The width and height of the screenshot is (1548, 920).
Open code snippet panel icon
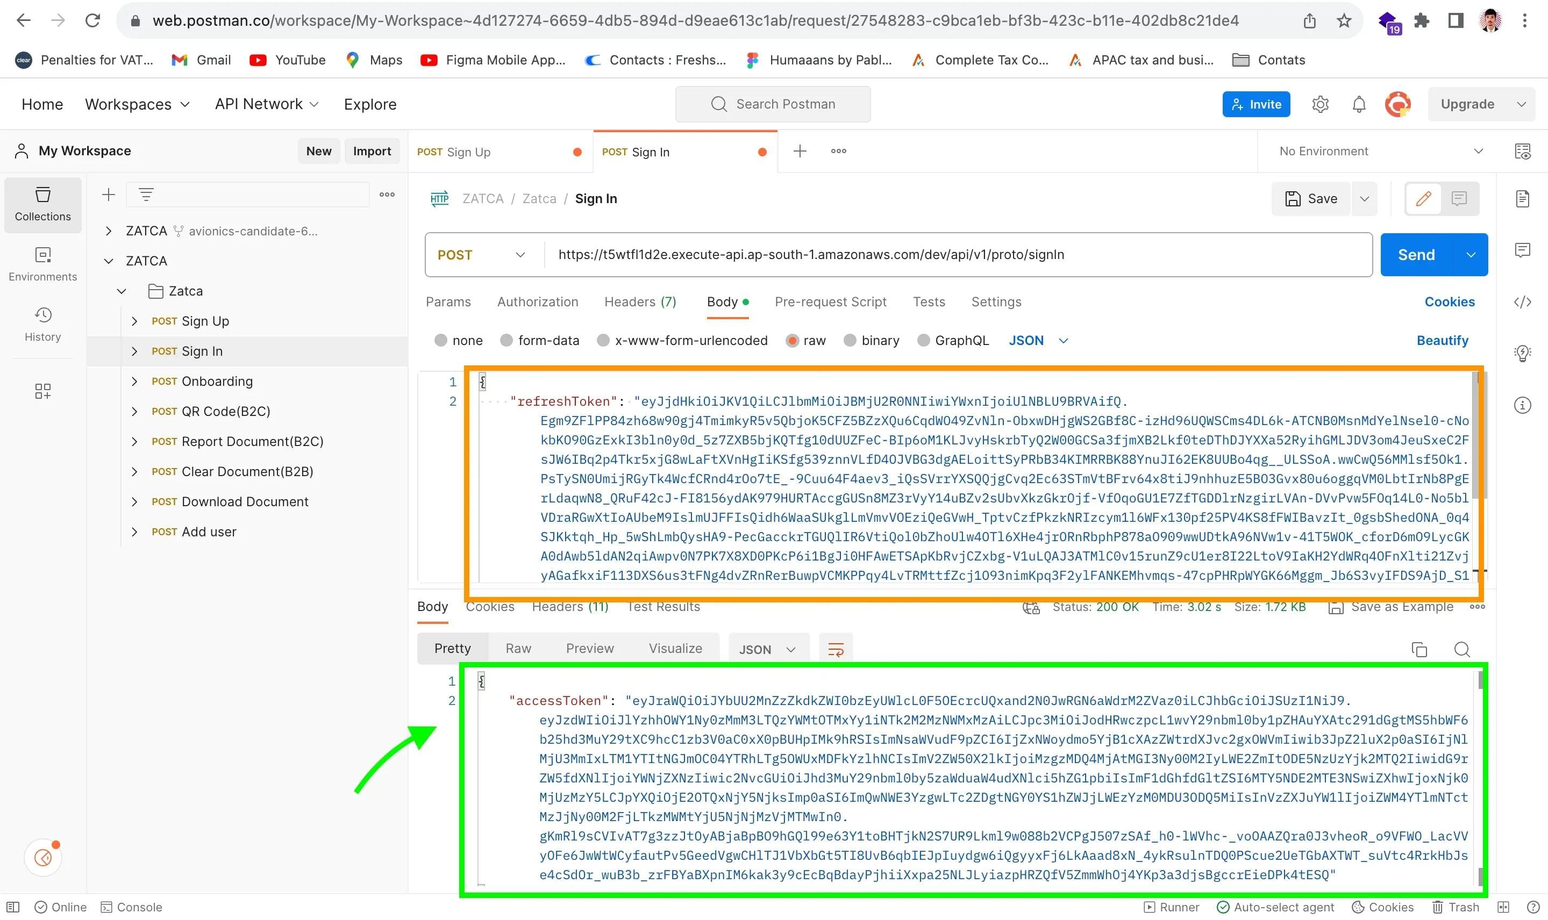1523,302
